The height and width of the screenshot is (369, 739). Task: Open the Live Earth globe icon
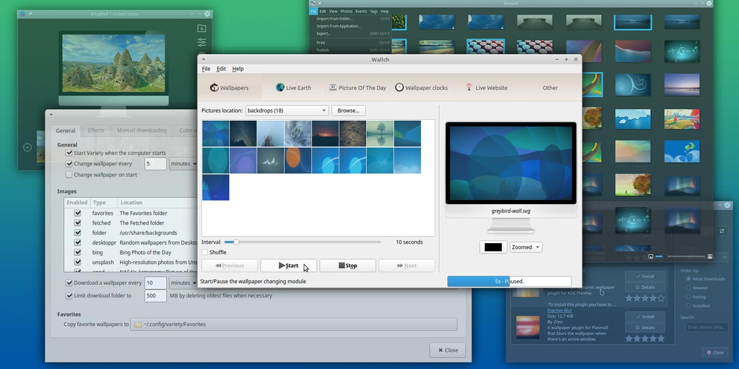(x=280, y=87)
